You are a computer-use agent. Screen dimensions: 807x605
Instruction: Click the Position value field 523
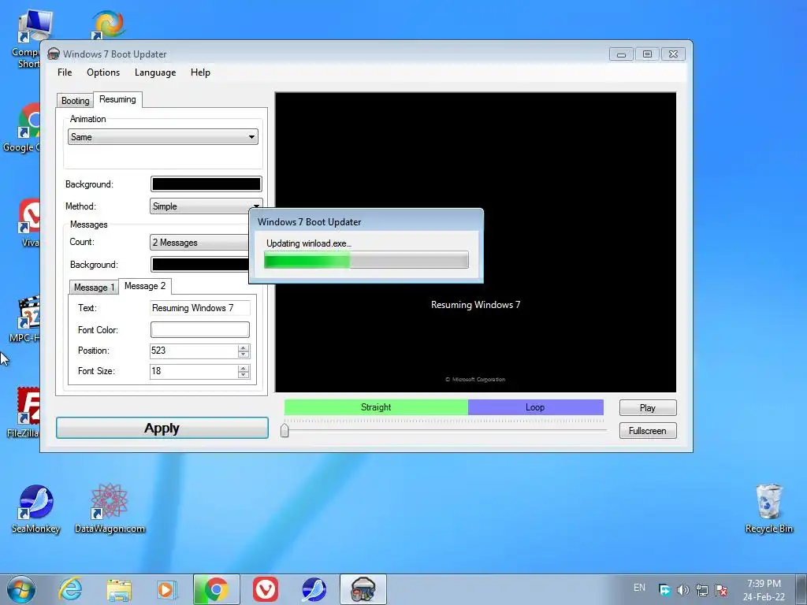click(194, 351)
